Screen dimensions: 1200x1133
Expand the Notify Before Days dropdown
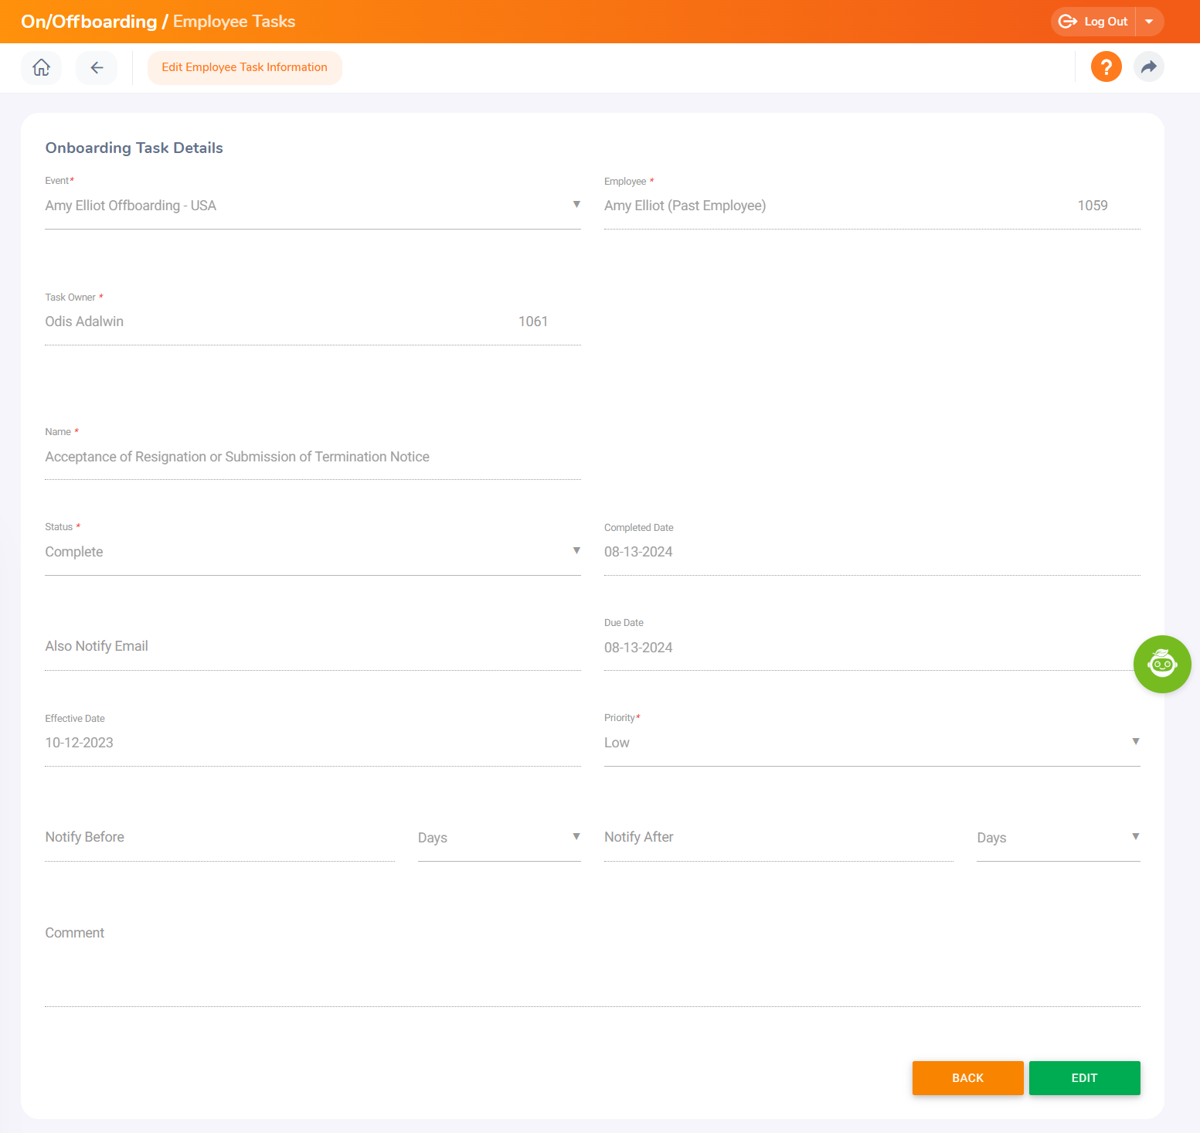pyautogui.click(x=576, y=836)
